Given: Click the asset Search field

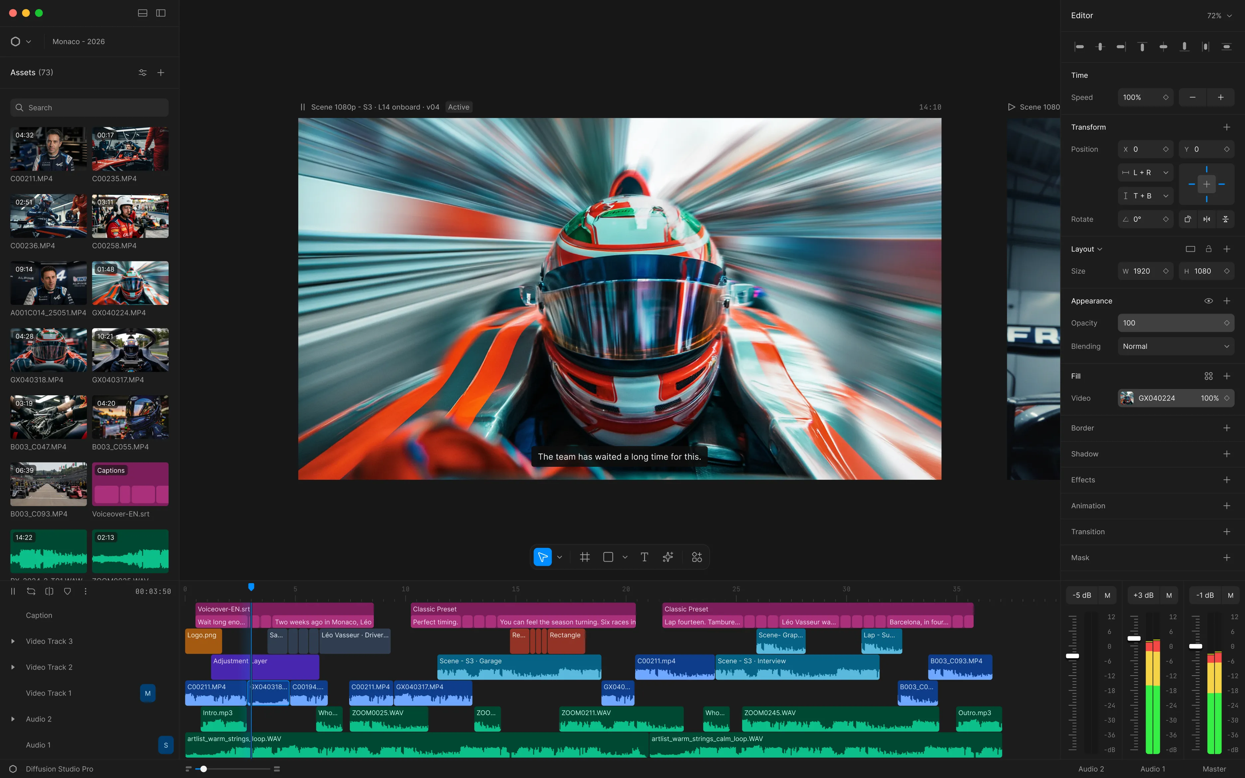Looking at the screenshot, I should (89, 107).
